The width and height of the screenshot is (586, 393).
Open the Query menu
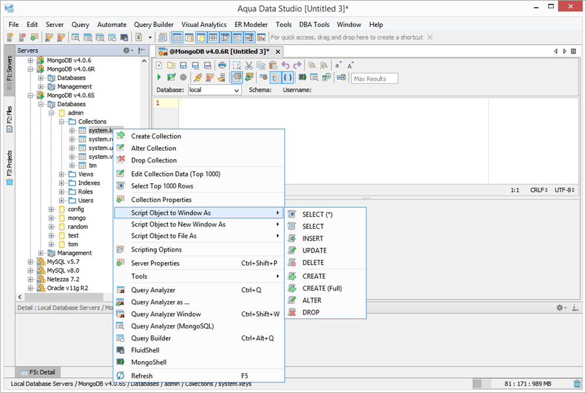(80, 25)
